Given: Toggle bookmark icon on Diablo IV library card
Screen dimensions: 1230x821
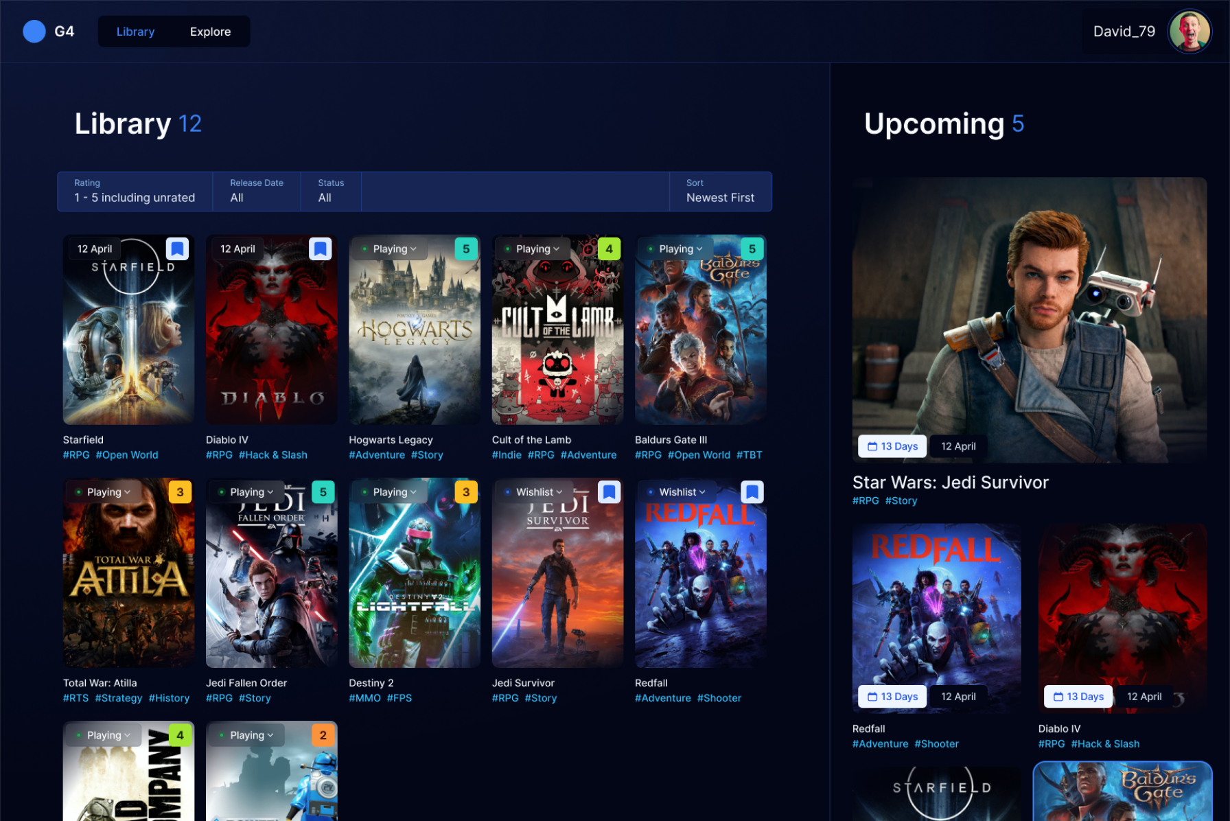Looking at the screenshot, I should pyautogui.click(x=321, y=248).
